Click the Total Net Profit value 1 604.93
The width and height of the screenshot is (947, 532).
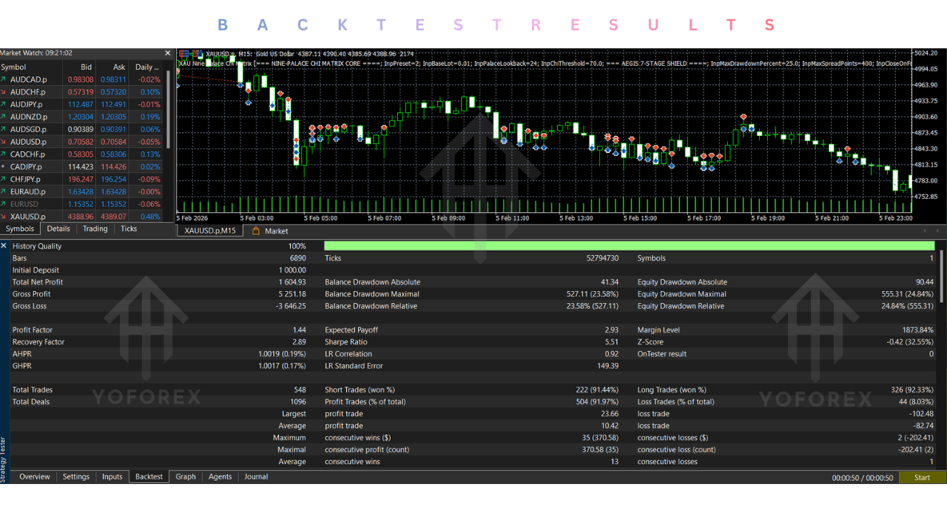(x=292, y=282)
